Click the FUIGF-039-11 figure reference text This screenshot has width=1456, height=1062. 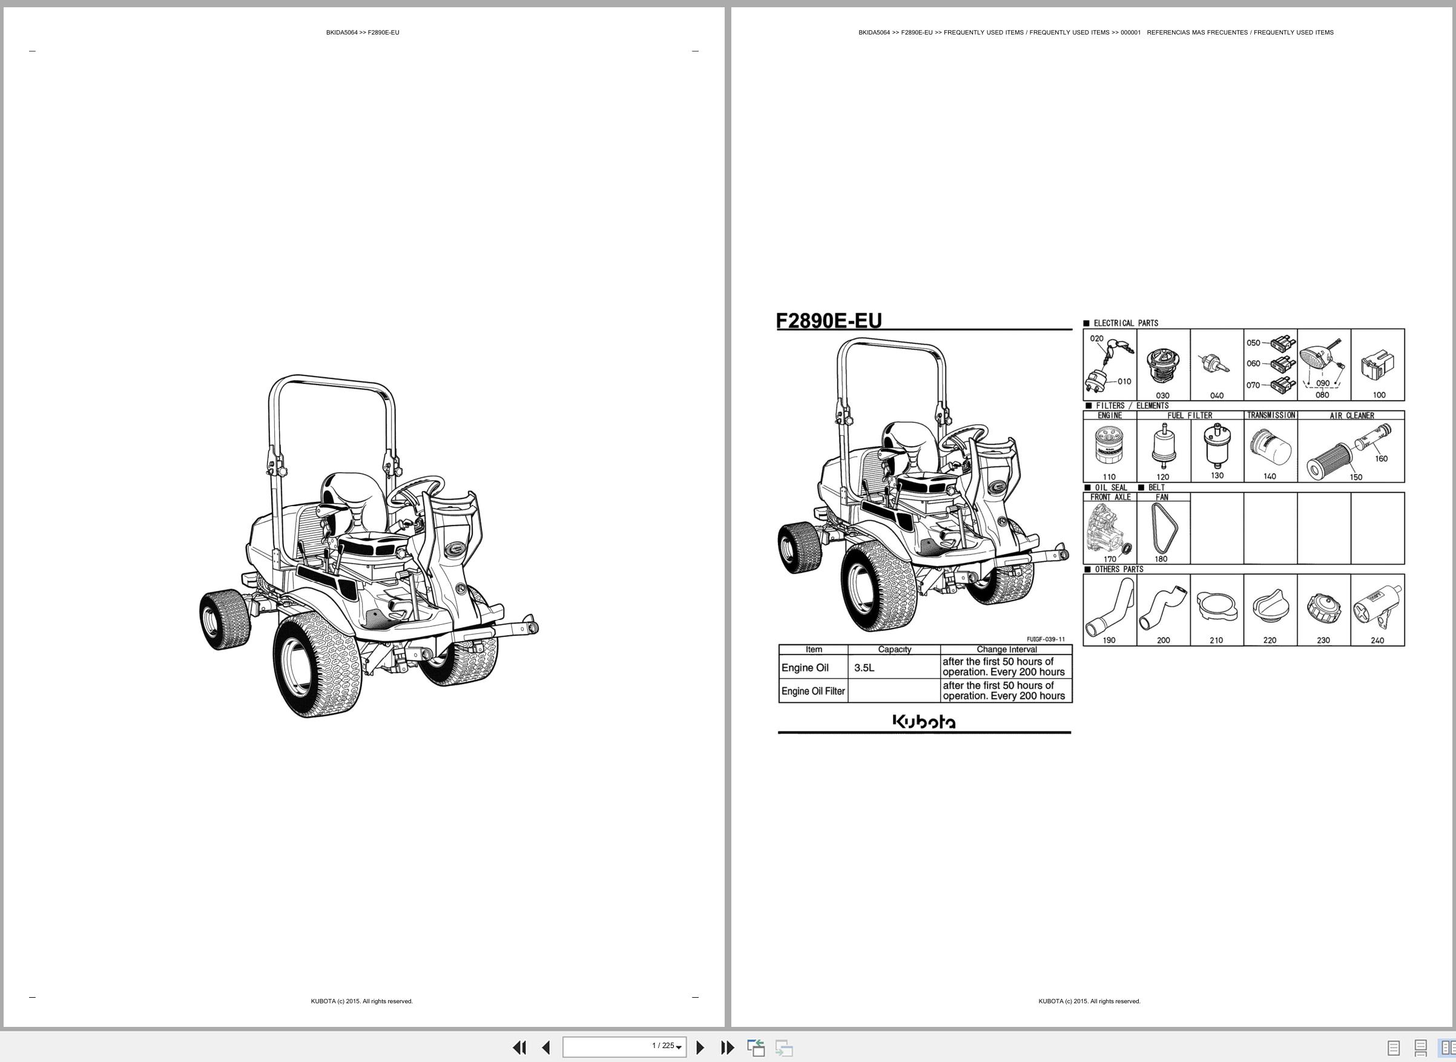pyautogui.click(x=1046, y=639)
